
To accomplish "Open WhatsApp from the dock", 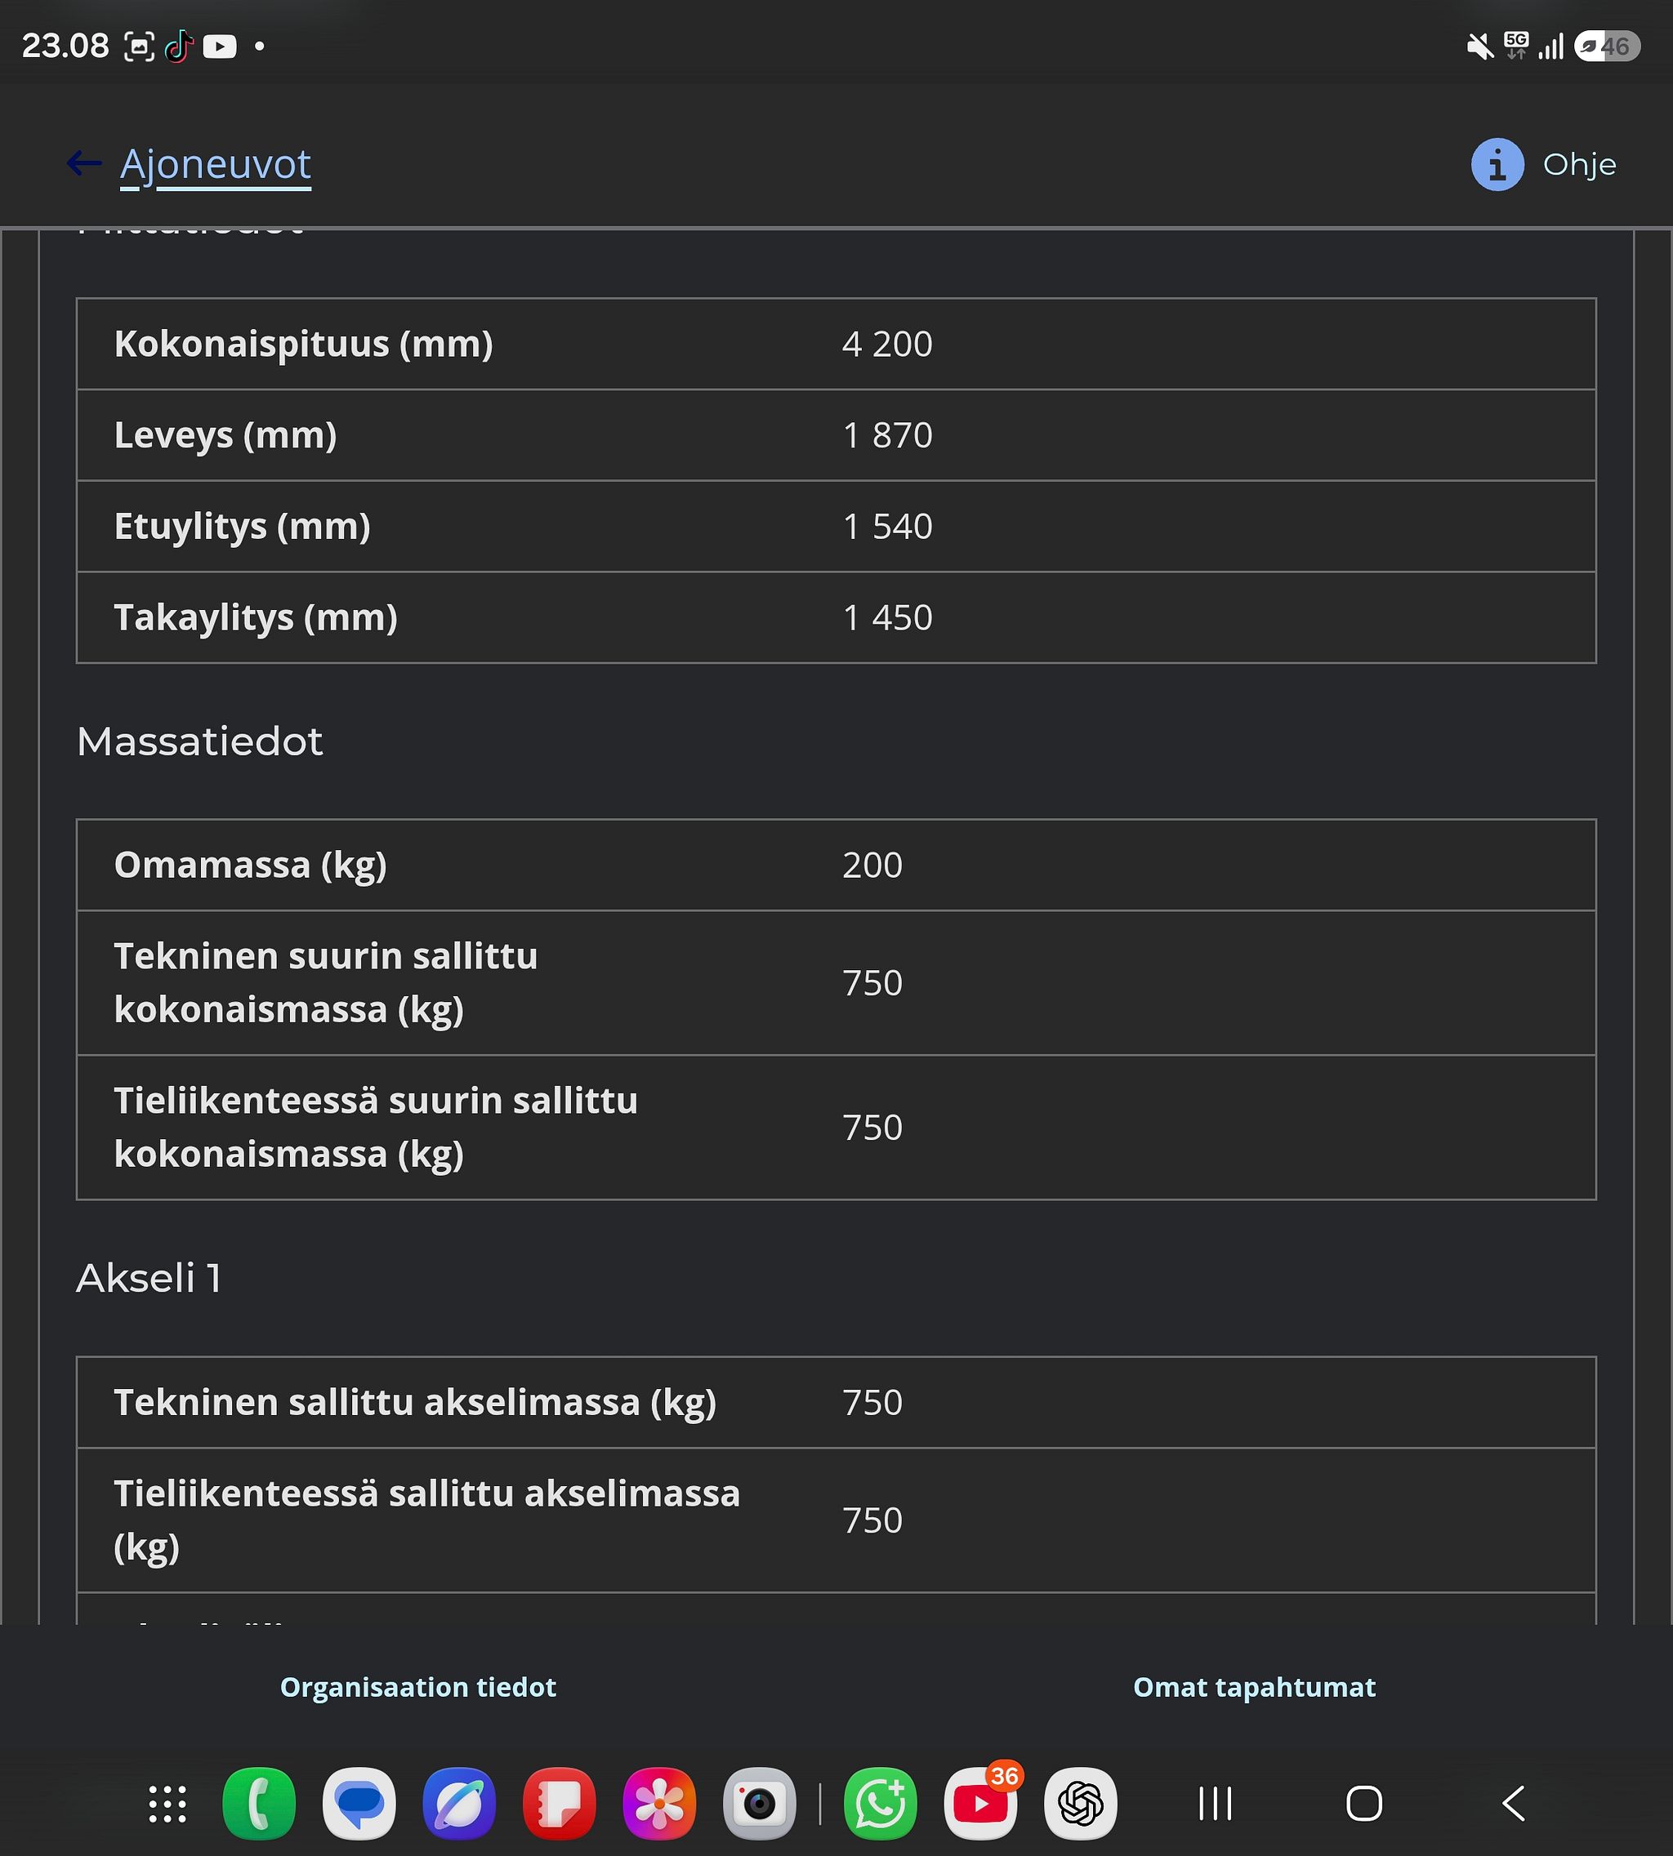I will coord(881,1804).
